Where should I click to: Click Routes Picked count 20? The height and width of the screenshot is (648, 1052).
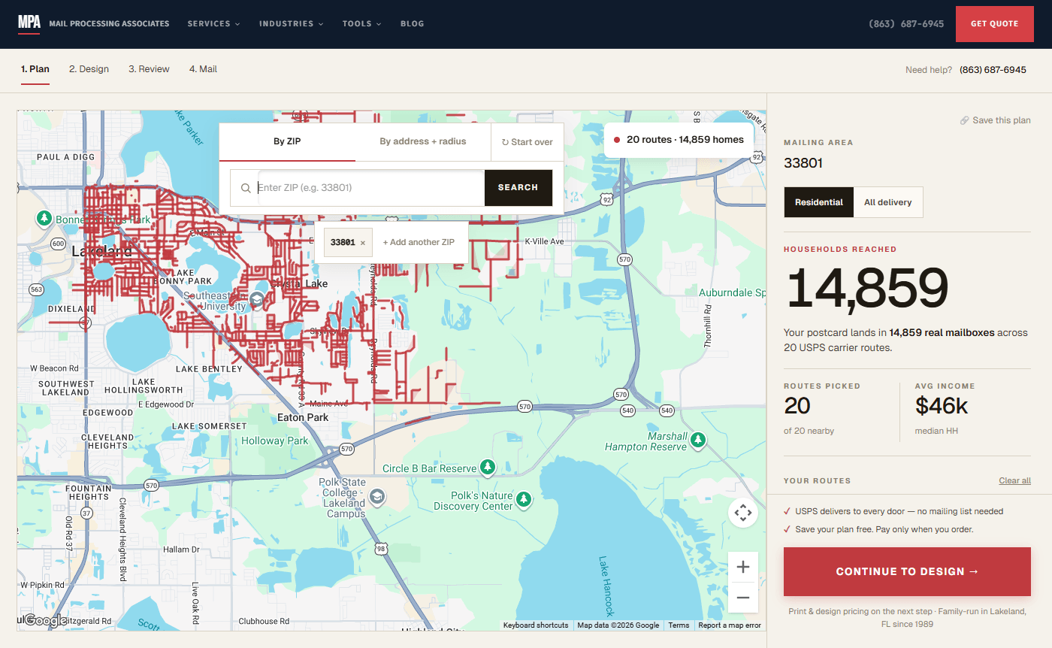[797, 406]
